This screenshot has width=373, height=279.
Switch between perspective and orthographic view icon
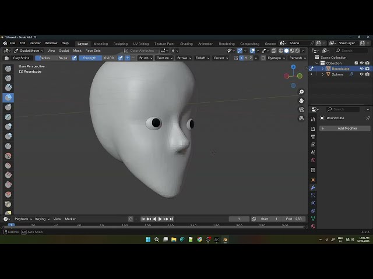tap(301, 118)
